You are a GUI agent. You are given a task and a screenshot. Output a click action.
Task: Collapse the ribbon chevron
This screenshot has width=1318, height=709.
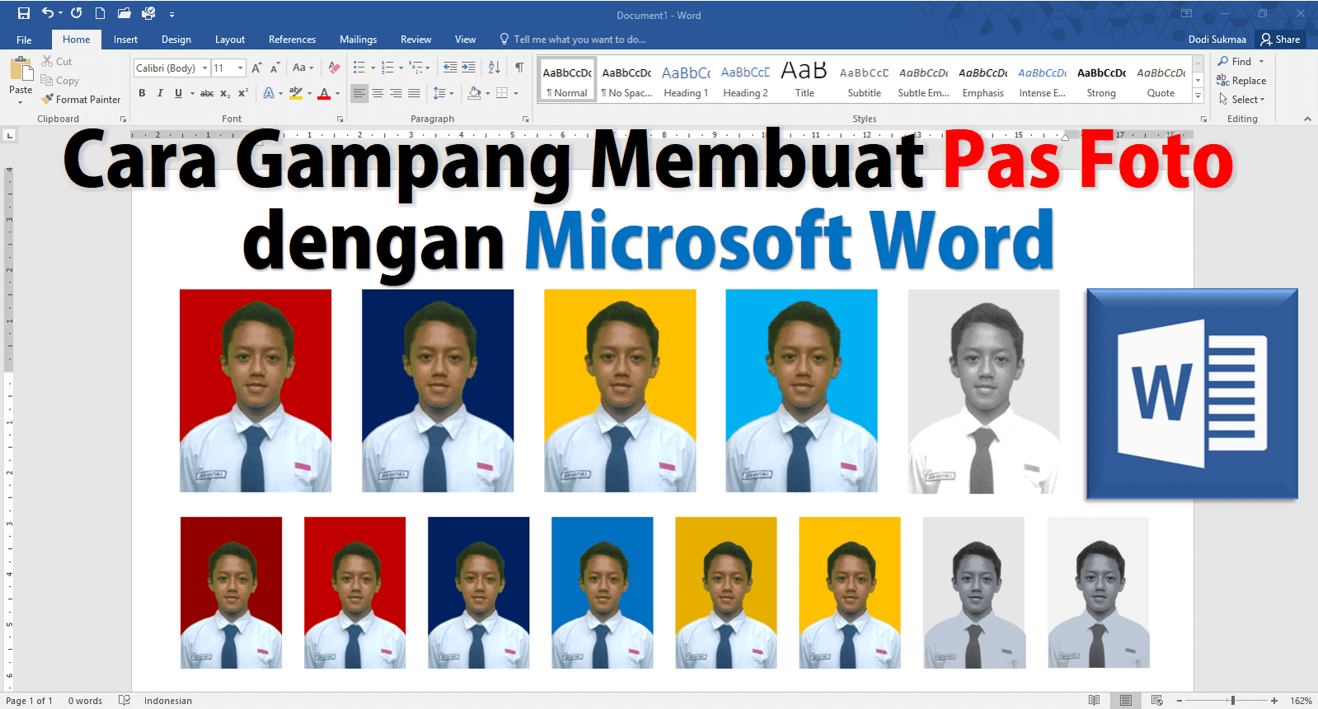(x=1307, y=119)
